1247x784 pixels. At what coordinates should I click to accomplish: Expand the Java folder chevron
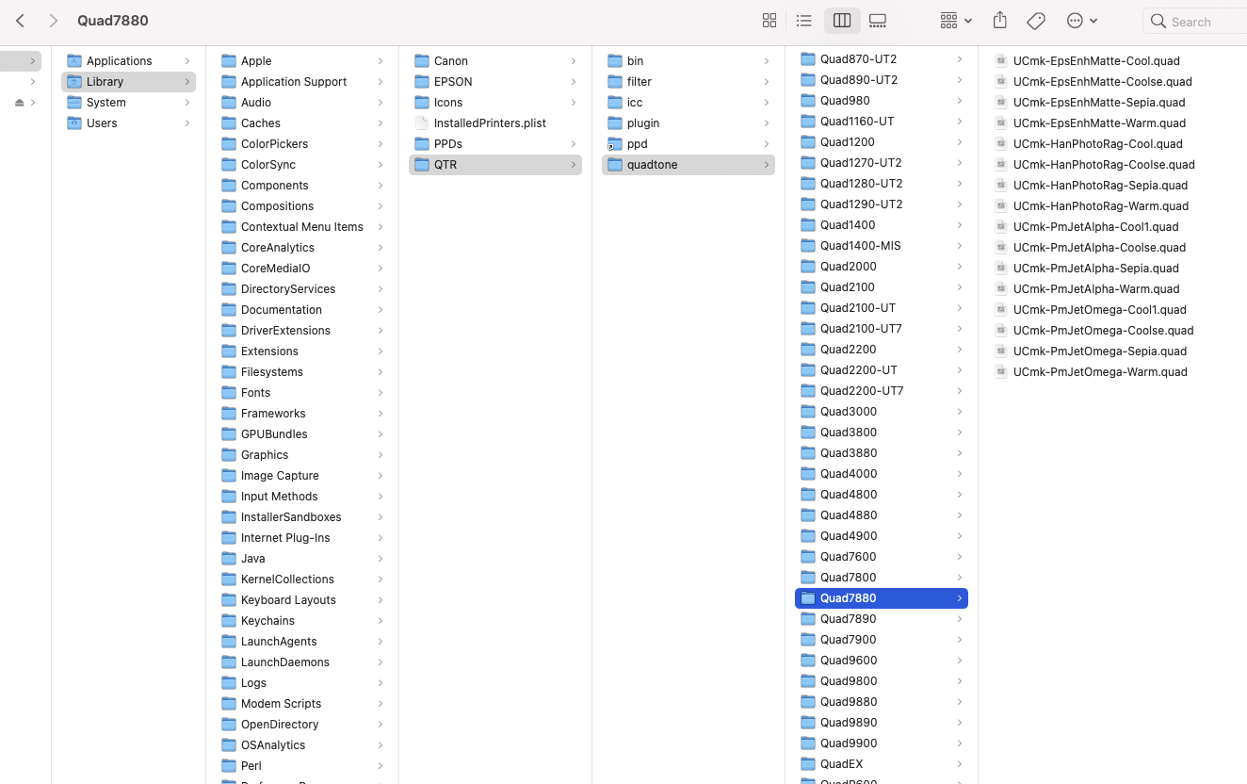click(x=381, y=559)
